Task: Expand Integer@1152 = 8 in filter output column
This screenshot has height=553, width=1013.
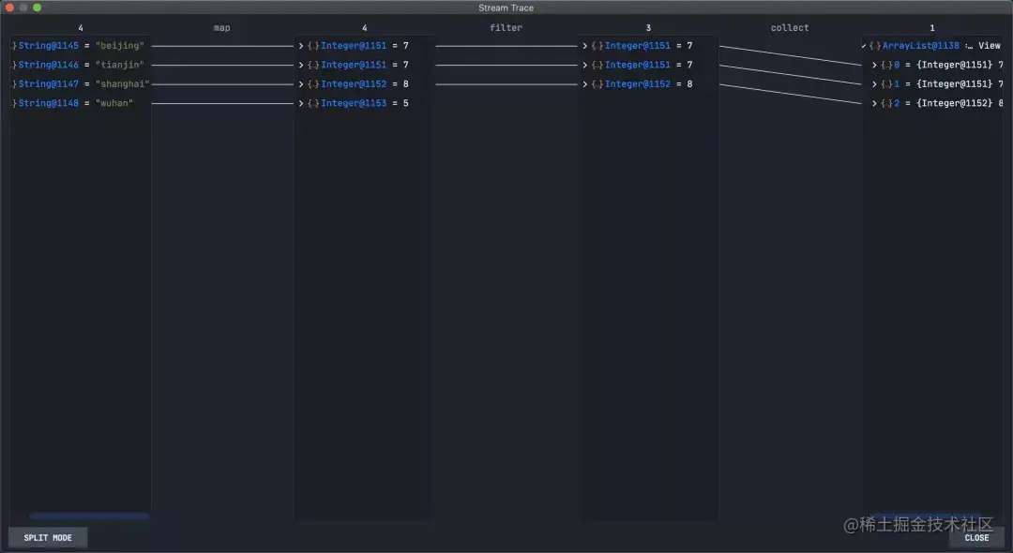Action: click(x=584, y=83)
